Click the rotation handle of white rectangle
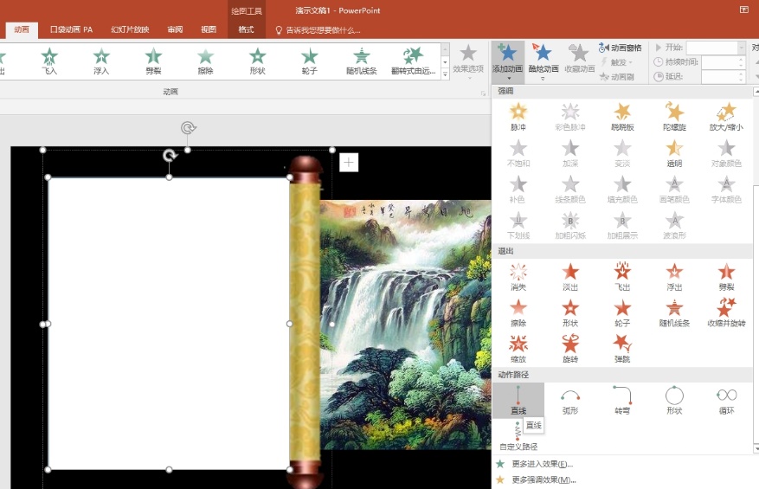The height and width of the screenshot is (489, 759). click(169, 156)
